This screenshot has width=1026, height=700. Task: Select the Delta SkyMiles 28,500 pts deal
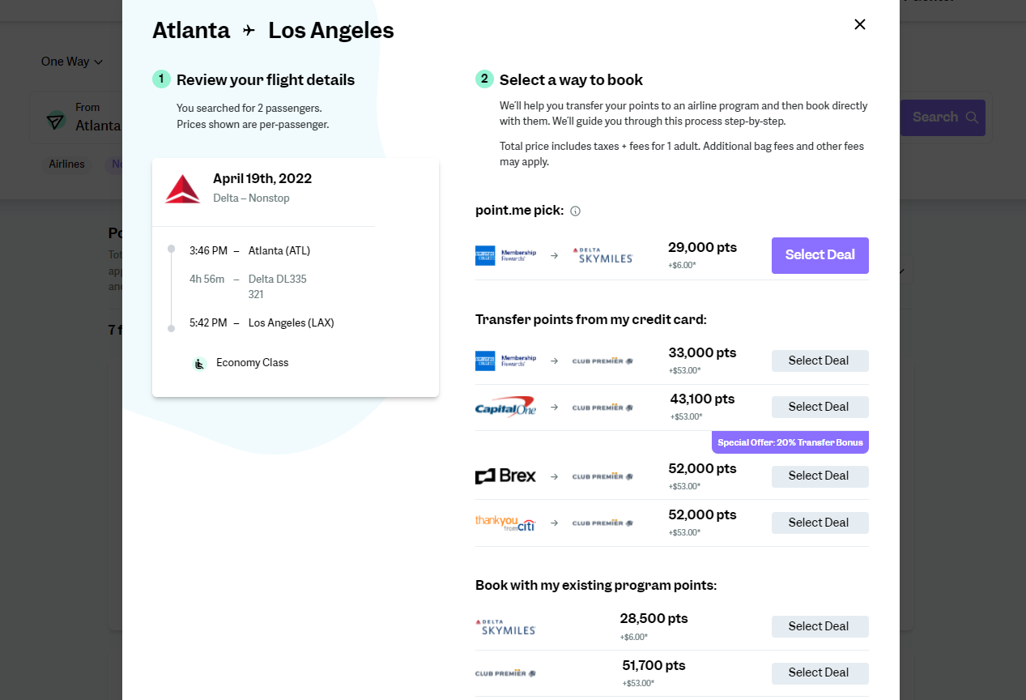click(x=820, y=626)
